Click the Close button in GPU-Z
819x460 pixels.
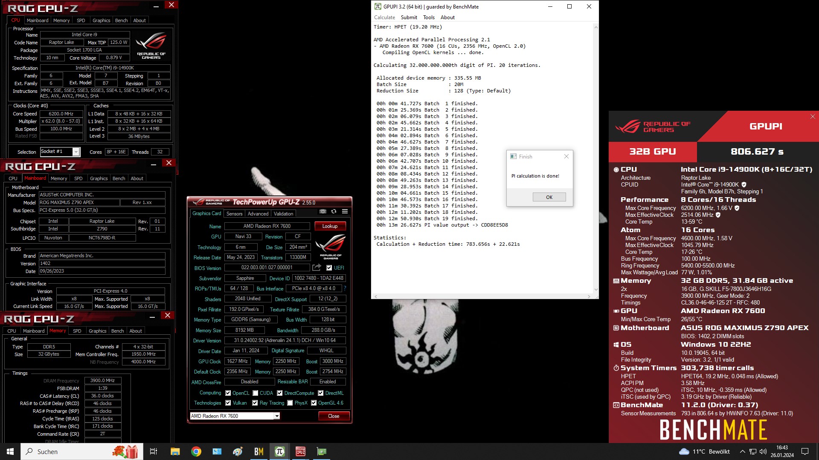334,416
